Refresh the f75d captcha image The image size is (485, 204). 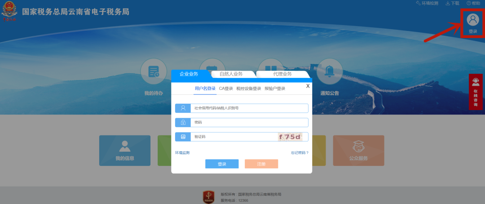point(290,137)
